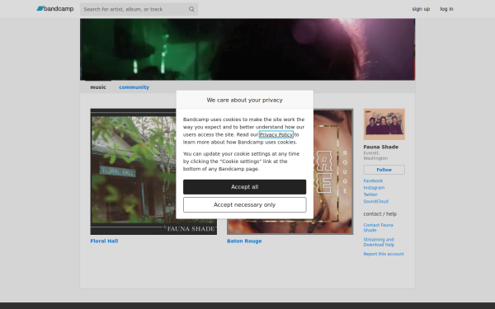Image resolution: width=495 pixels, height=309 pixels.
Task: Click the Fauna Shade artist name
Action: click(380, 147)
